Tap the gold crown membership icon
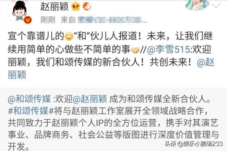Image resolution: width=227 pixels, height=151 pixels. (x=76, y=7)
